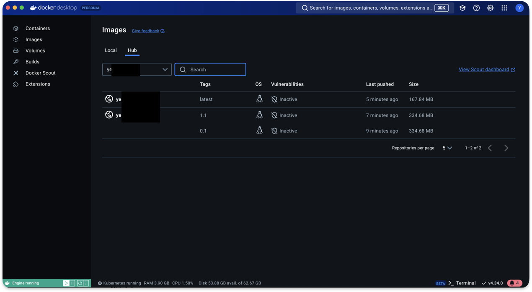Click the Linux OS icon in 0.1 row
Viewport: 532px width, 292px height.
[260, 130]
